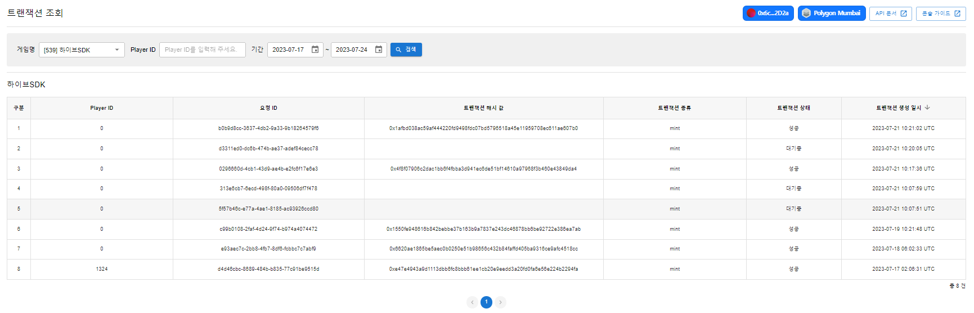
Task: Click request ID e93aec7c-2bb8-4fb7-8df6-fcbbc7c7abf9
Action: (268, 249)
